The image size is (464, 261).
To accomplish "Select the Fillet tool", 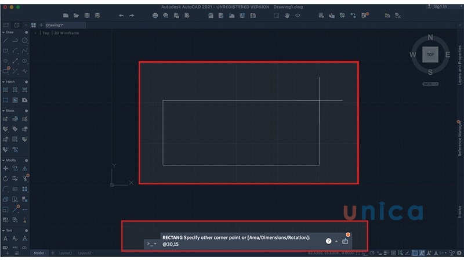I will pos(6,189).
